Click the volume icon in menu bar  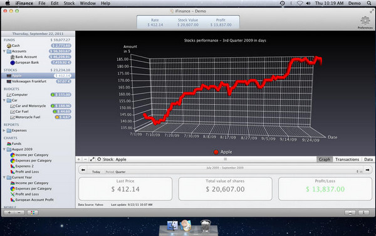click(x=308, y=3)
